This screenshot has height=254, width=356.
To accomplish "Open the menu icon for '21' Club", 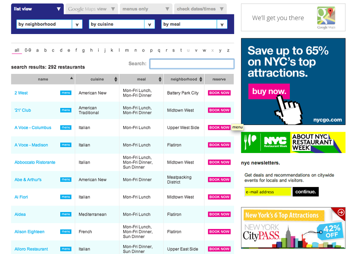I will pos(66,110).
